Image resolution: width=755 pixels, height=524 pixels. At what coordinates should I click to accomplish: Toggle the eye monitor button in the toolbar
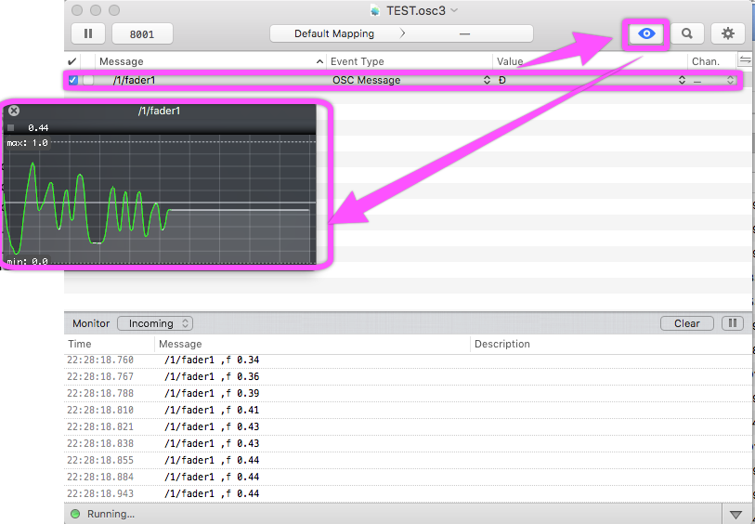point(646,33)
